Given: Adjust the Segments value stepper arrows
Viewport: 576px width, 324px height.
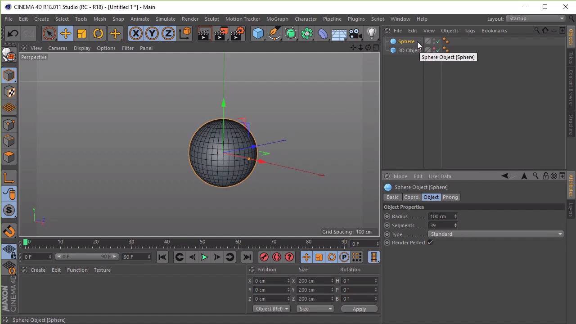Looking at the screenshot, I should 455,225.
